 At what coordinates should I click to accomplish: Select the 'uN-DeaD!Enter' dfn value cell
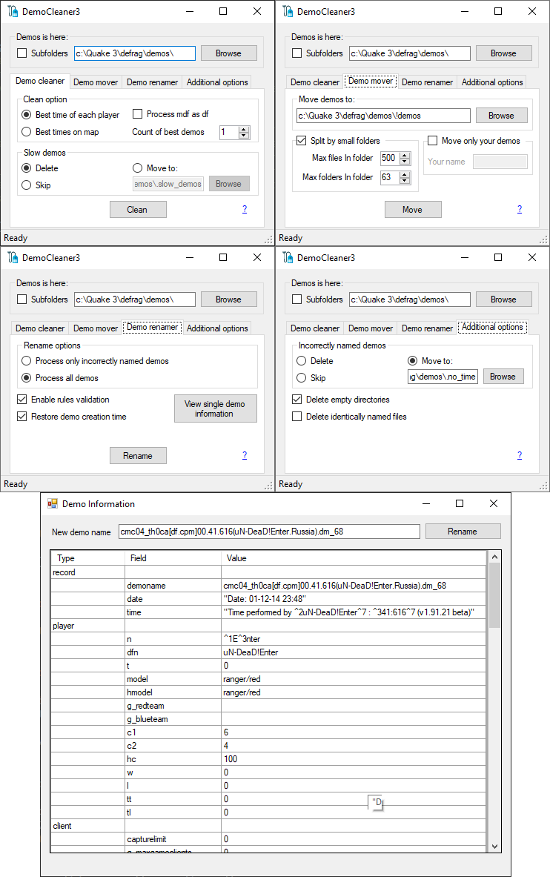point(354,652)
